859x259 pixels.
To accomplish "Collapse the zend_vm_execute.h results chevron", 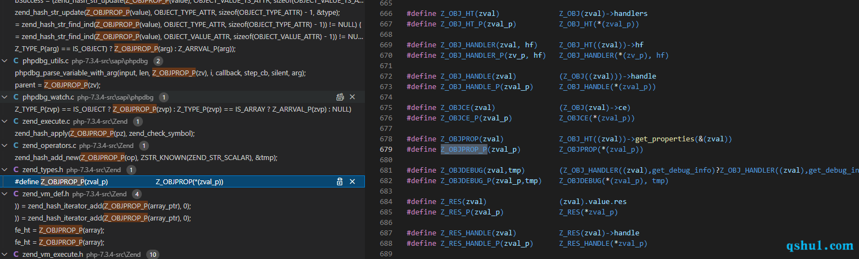I will click(5, 254).
